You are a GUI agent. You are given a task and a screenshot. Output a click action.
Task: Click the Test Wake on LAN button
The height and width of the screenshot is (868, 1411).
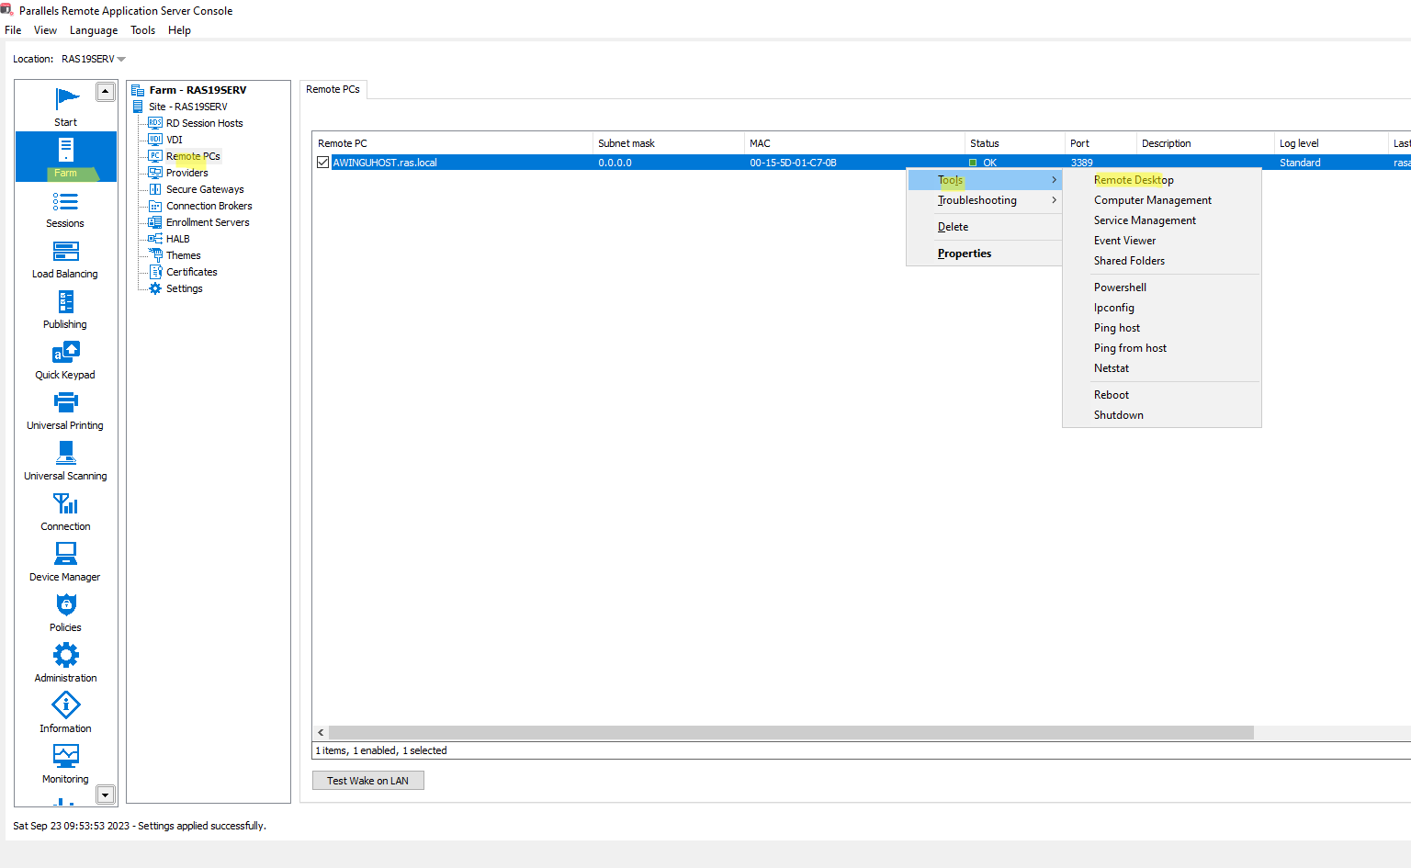point(368,781)
